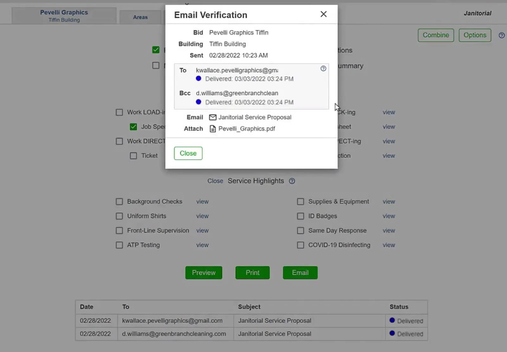507x352 pixels.
Task: View Supplies & Equipment details
Action: click(388, 202)
